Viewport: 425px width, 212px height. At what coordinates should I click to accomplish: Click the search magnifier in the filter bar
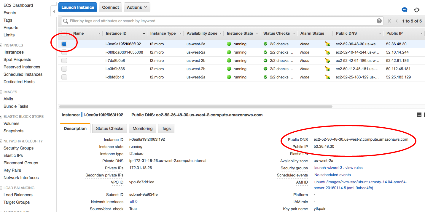65,21
